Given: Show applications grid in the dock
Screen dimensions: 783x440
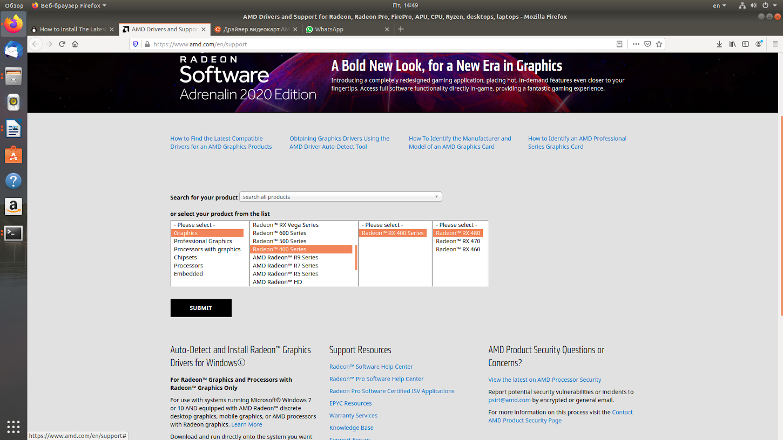Looking at the screenshot, I should 13,426.
